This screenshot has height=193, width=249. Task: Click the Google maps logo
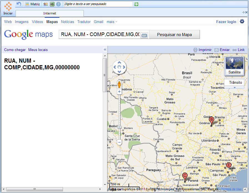(28, 34)
